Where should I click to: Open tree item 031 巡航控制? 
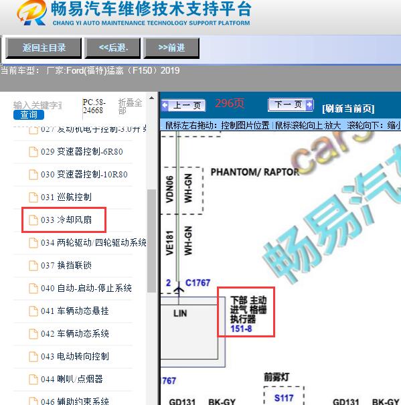click(66, 197)
